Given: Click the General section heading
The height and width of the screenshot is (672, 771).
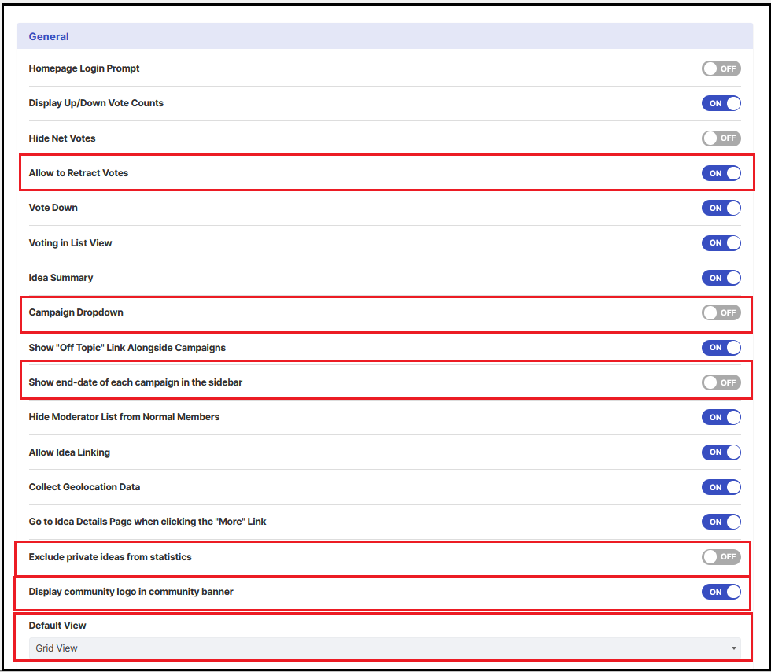Looking at the screenshot, I should point(49,36).
